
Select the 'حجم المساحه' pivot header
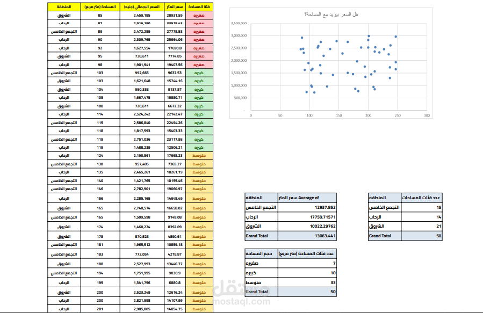[x=262, y=253]
